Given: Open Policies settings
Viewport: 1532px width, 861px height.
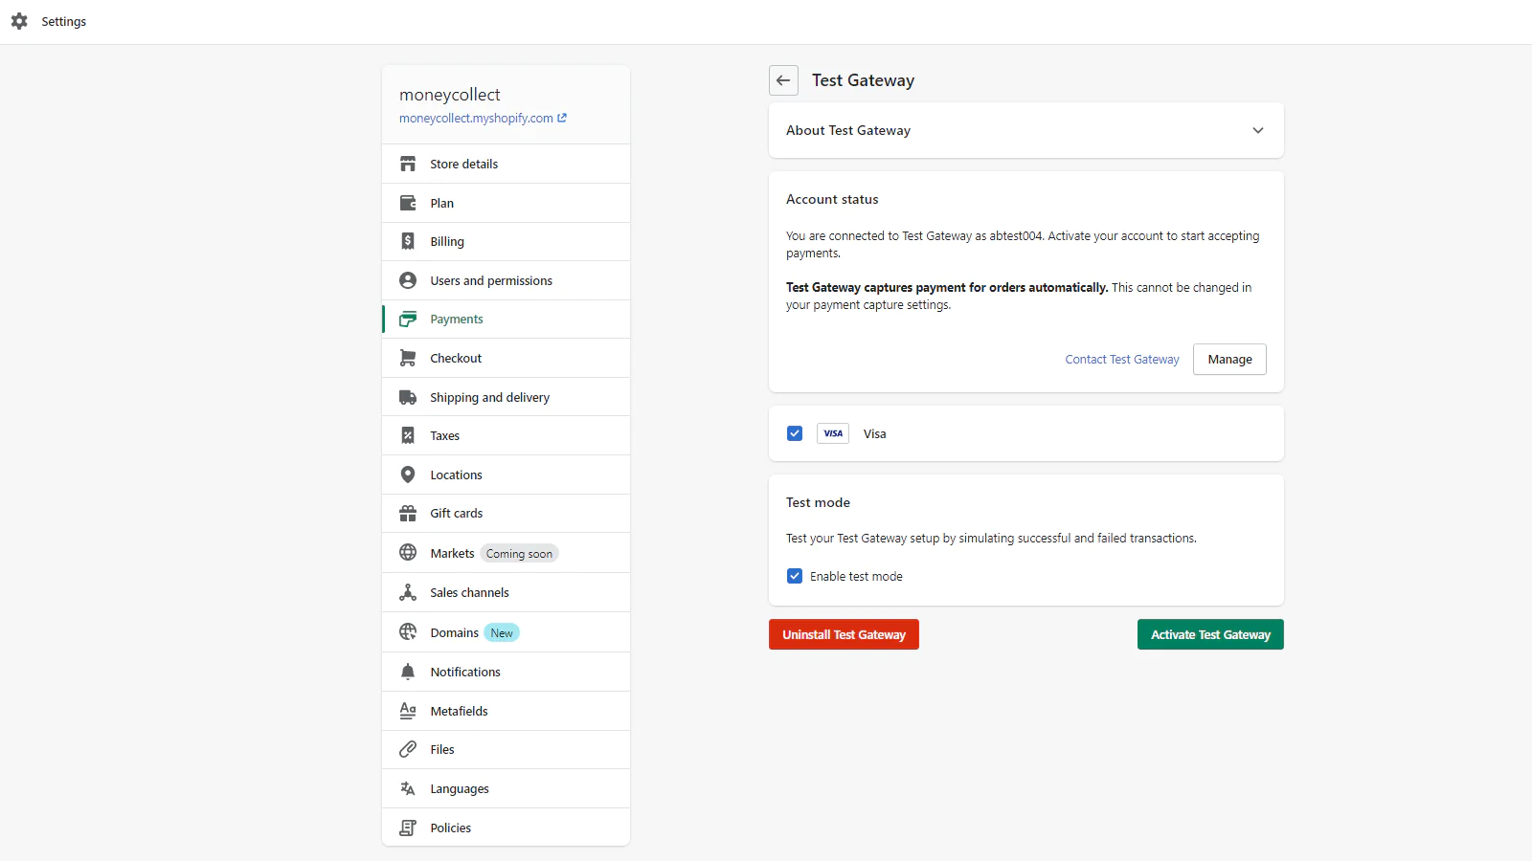Looking at the screenshot, I should [506, 828].
